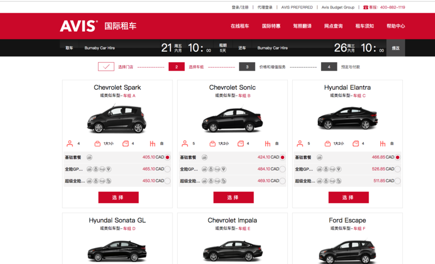The width and height of the screenshot is (435, 264).
Task: Click the transmission gear icon for Chevrolet Sonic
Action: click(268, 144)
